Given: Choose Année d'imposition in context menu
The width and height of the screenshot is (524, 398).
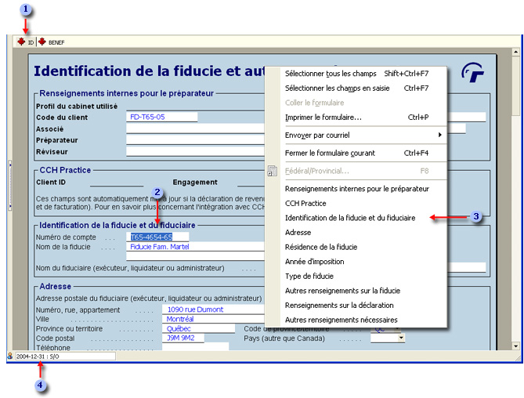Looking at the screenshot, I should click(356, 262).
